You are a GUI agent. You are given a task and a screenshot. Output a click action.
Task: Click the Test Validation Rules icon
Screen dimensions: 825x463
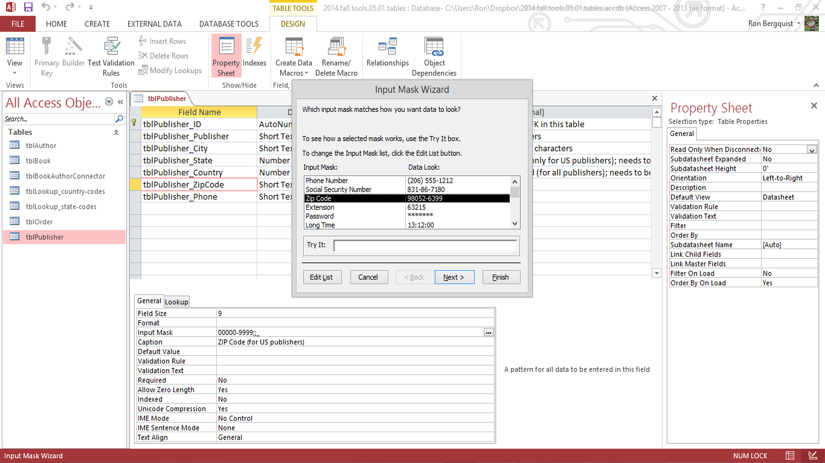[x=111, y=56]
